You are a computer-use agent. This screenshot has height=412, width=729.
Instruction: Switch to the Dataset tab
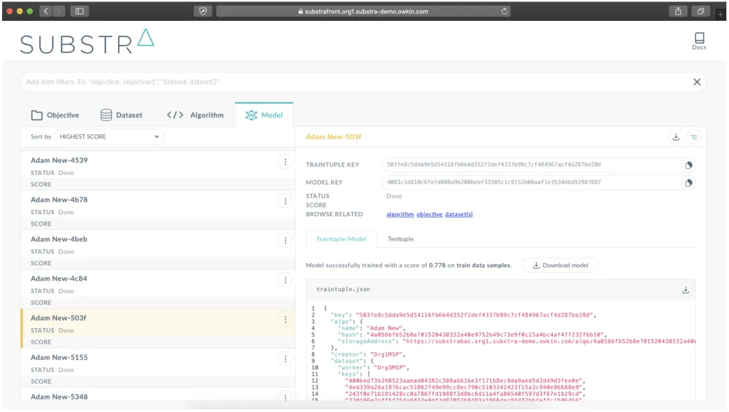pos(122,115)
